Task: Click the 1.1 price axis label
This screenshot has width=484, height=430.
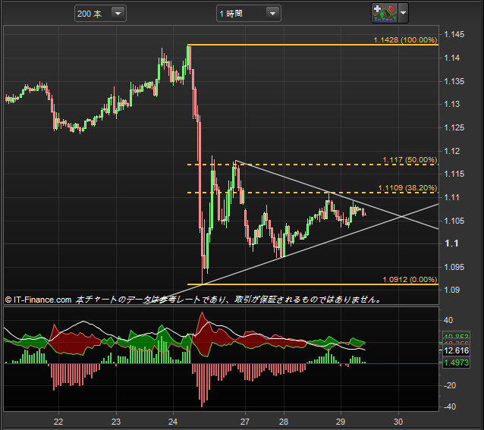Action: pyautogui.click(x=451, y=243)
